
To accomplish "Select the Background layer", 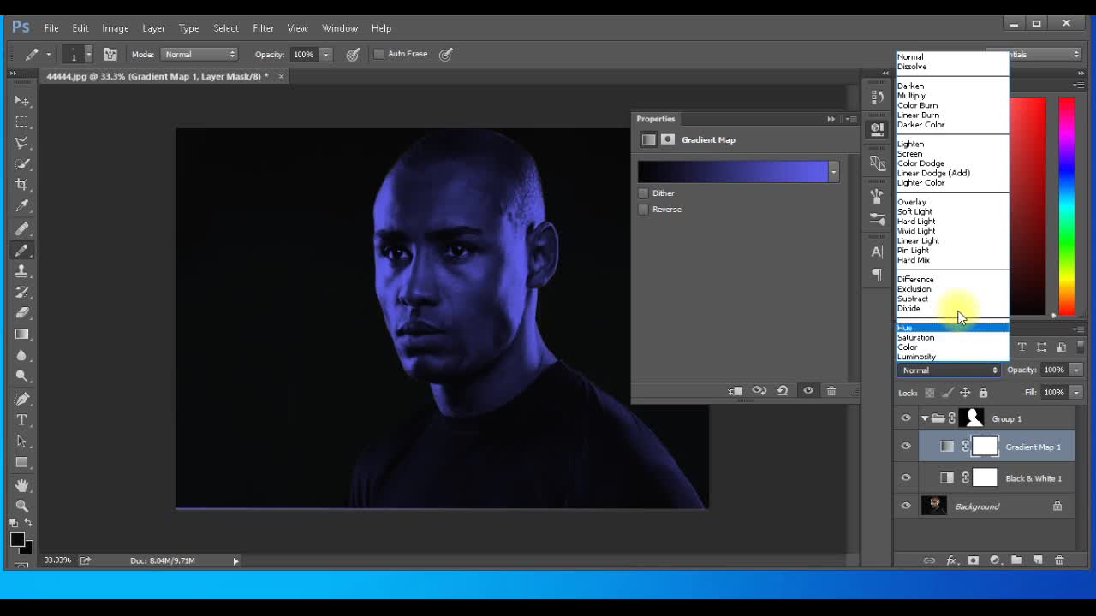I will pos(977,506).
